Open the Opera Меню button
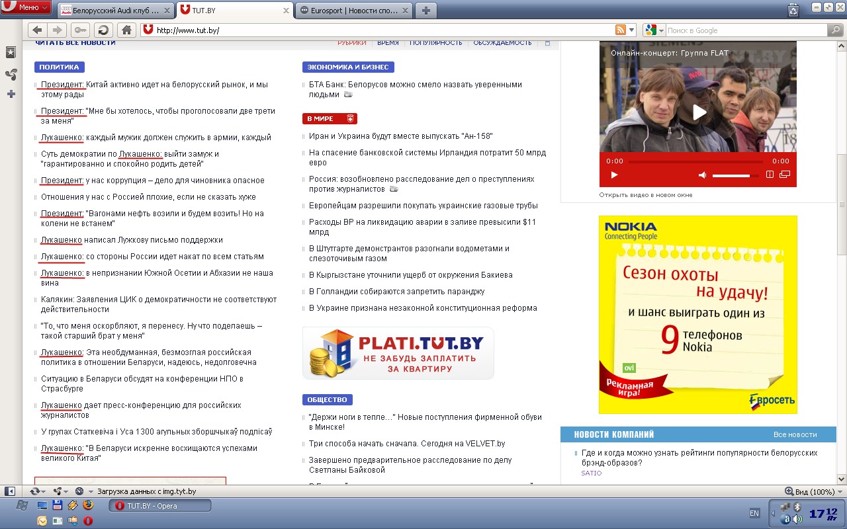847x529 pixels. coord(26,7)
